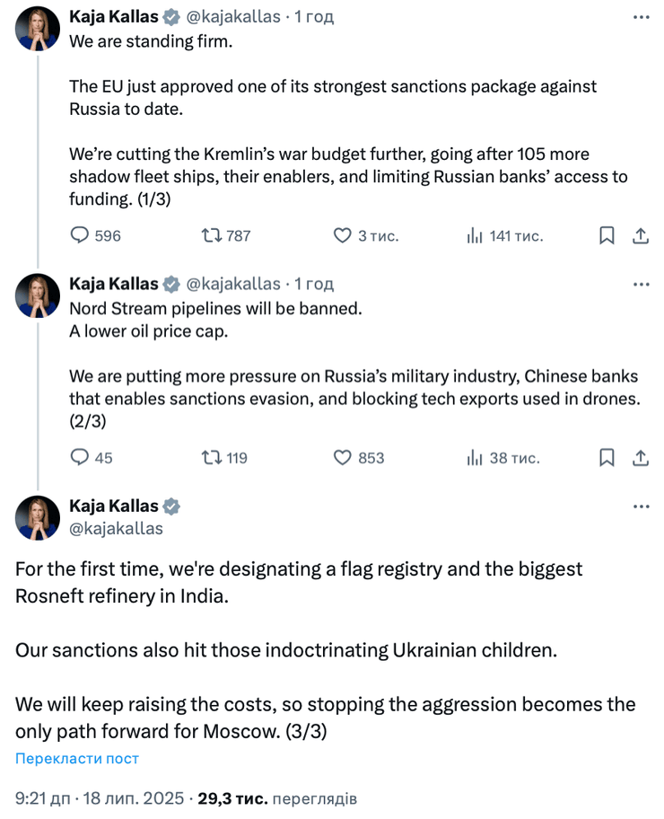Click Kaja Kallas avatar on third tweet
The height and width of the screenshot is (819, 664).
(38, 517)
